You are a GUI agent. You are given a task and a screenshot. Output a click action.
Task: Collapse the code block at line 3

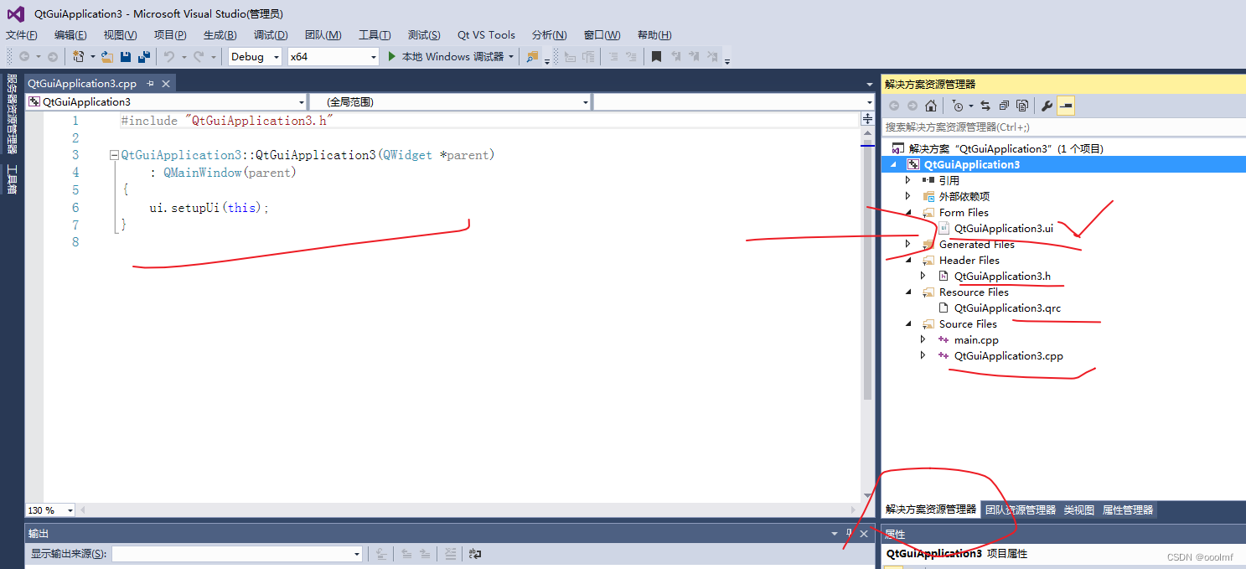coord(113,155)
